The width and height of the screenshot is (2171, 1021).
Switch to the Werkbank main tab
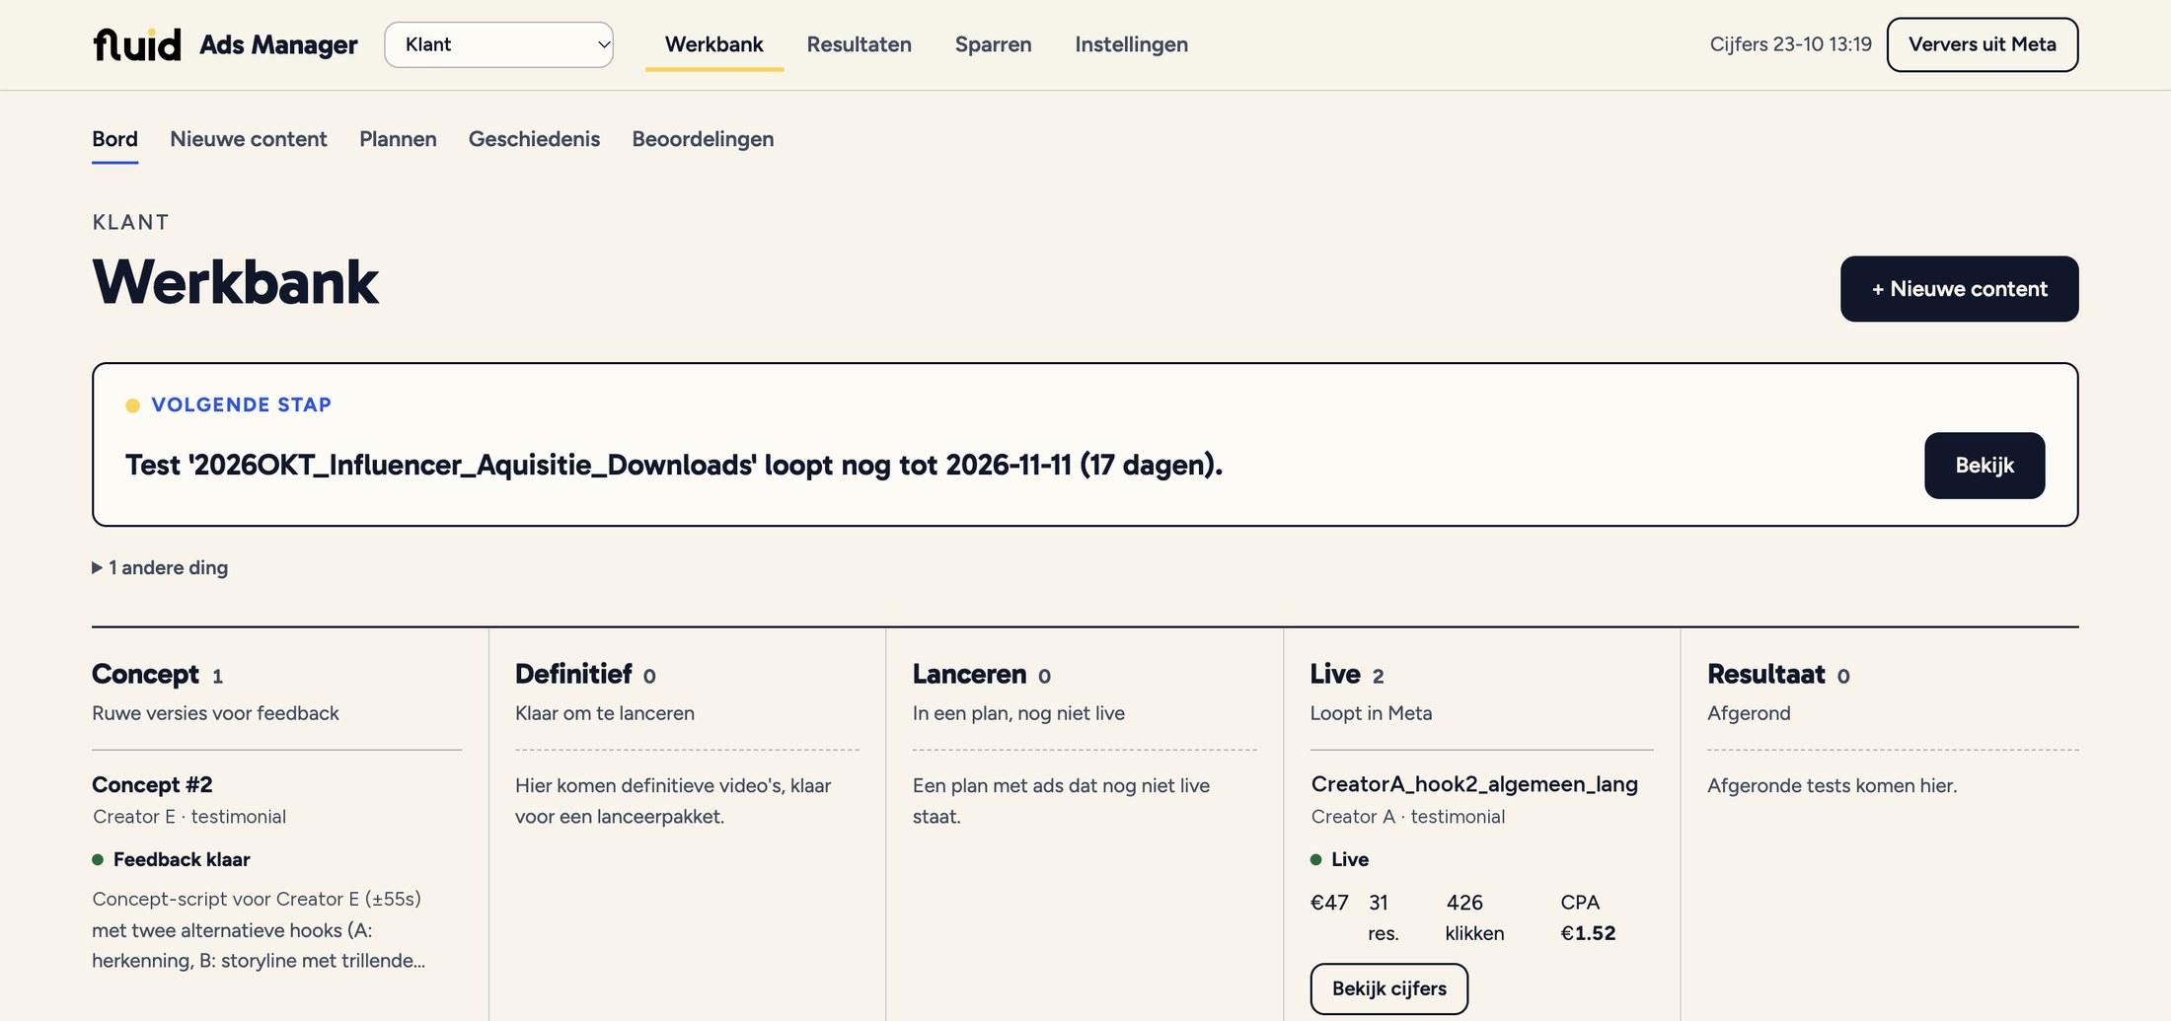point(713,44)
